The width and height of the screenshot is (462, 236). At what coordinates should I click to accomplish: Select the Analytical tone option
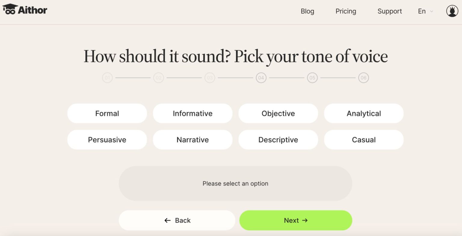point(364,113)
